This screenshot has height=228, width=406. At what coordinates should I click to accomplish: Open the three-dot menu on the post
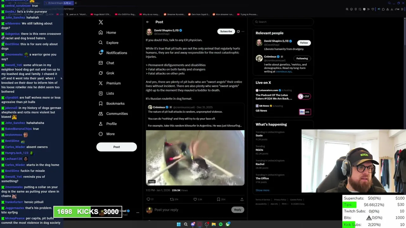243,31
